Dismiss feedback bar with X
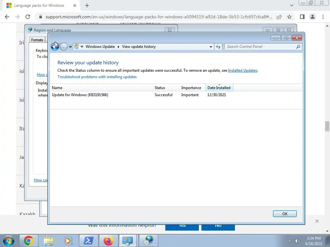330x247 pixels. (317, 221)
